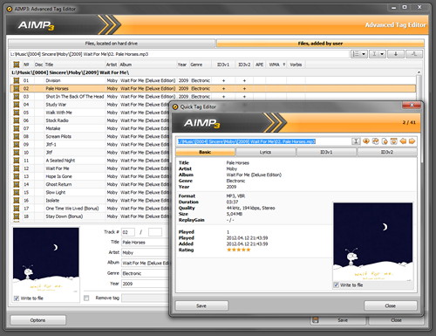Viewport: 436px width, 336px height.
Task: Click Save in the Quick Tag Editor
Action: click(201, 305)
